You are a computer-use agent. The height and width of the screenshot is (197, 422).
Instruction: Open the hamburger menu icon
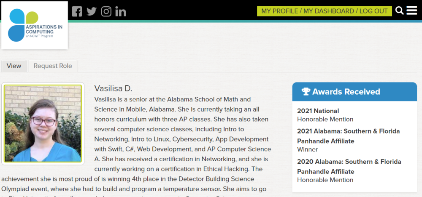pos(412,11)
